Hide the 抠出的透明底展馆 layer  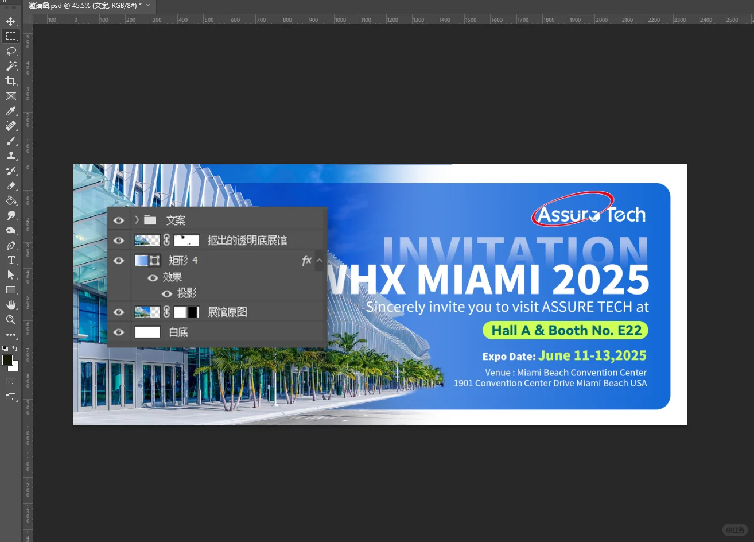click(119, 241)
